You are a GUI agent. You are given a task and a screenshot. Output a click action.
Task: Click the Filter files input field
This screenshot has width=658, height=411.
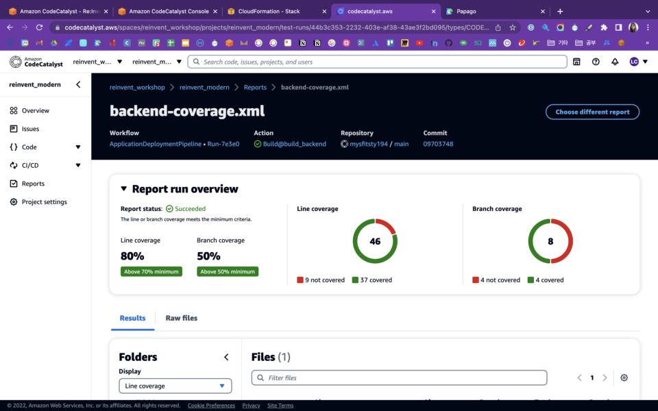[399, 377]
